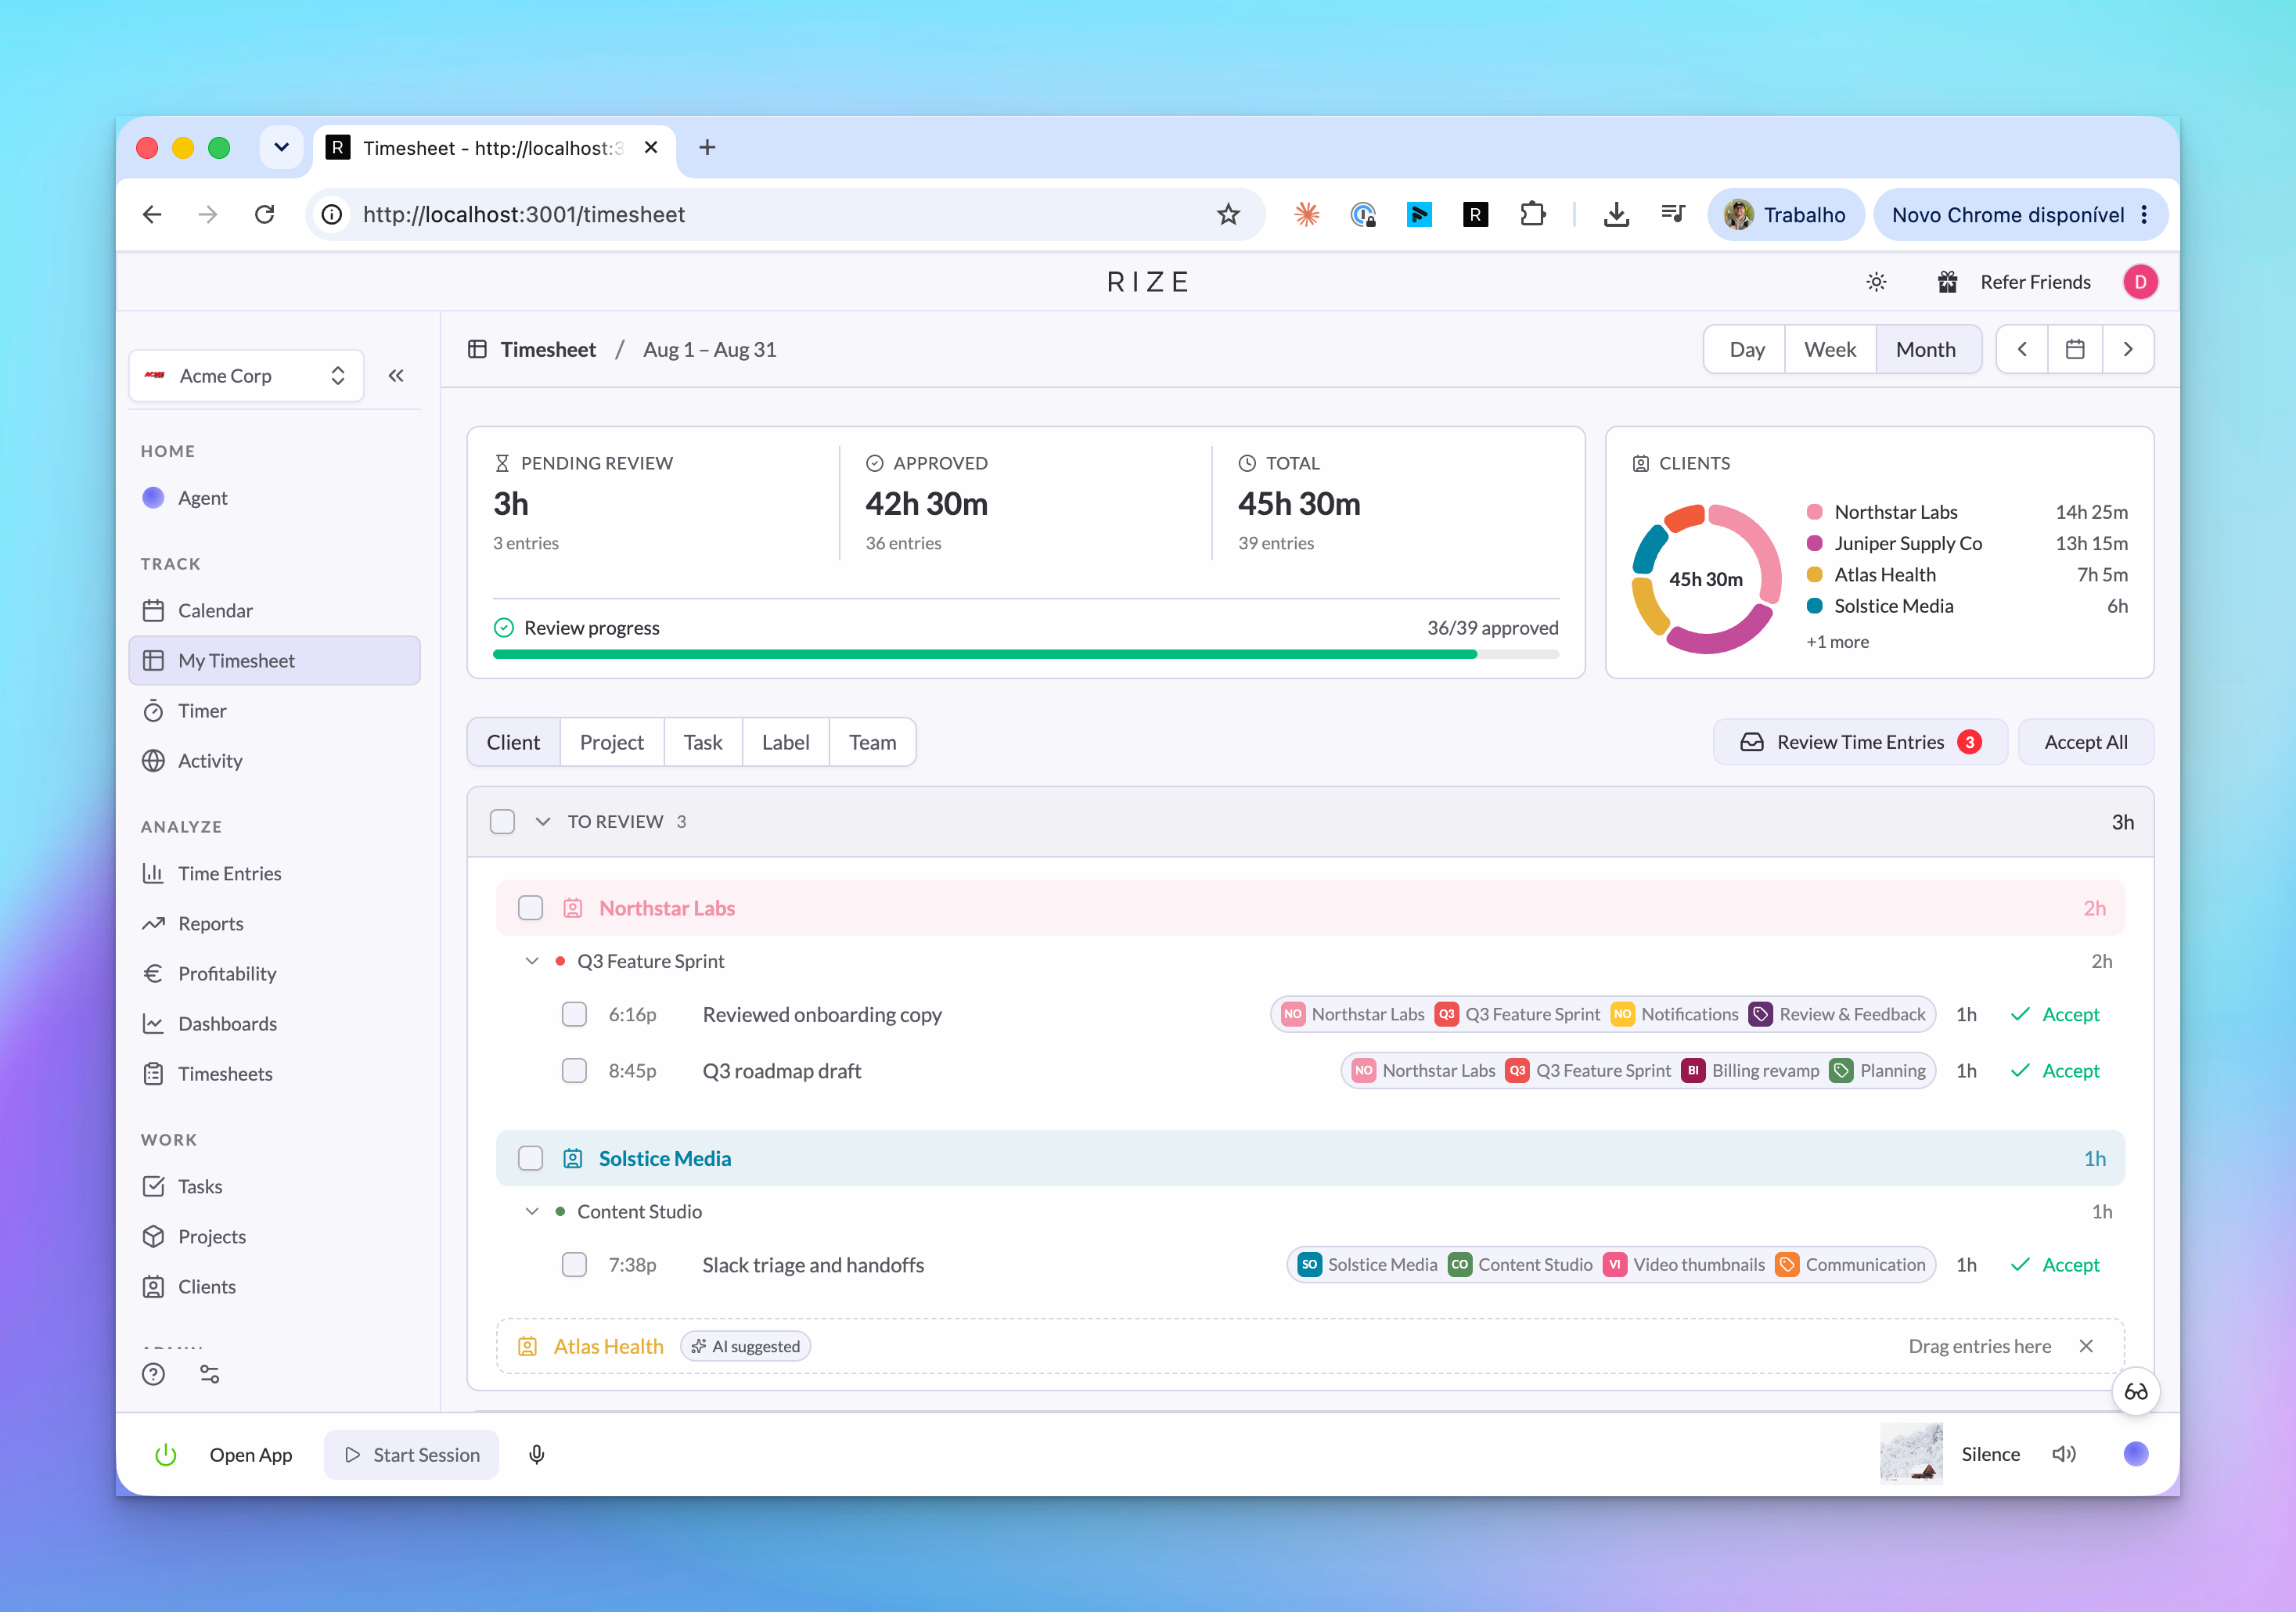This screenshot has width=2296, height=1612.
Task: Accept the Slack triage and handoffs entry
Action: coord(2055,1265)
